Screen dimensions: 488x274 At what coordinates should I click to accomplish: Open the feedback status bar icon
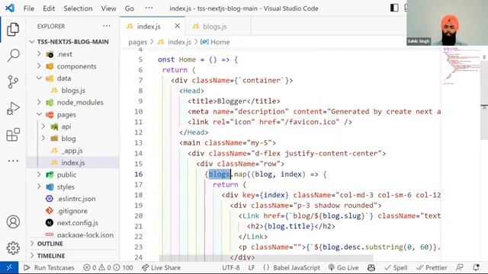pos(460,267)
